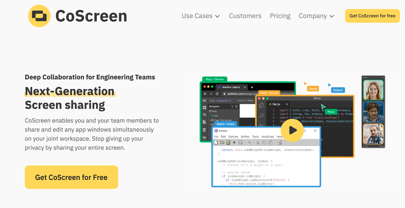Click the emacs open folder icon
The image size is (405, 208).
pyautogui.click(x=222, y=142)
